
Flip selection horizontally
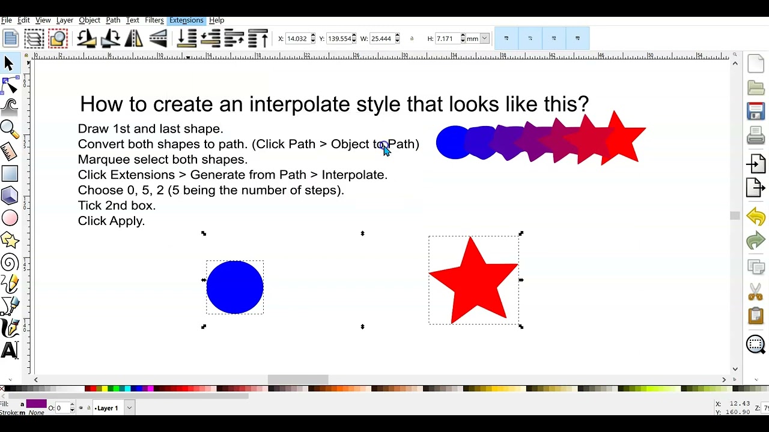(x=134, y=38)
